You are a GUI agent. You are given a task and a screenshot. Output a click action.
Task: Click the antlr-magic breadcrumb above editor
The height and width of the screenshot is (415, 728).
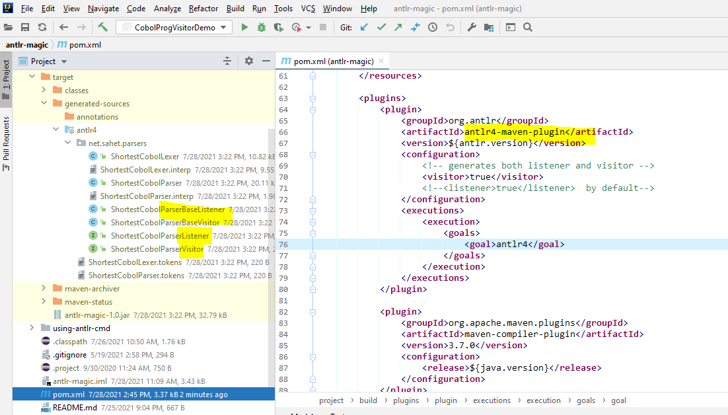pos(26,44)
